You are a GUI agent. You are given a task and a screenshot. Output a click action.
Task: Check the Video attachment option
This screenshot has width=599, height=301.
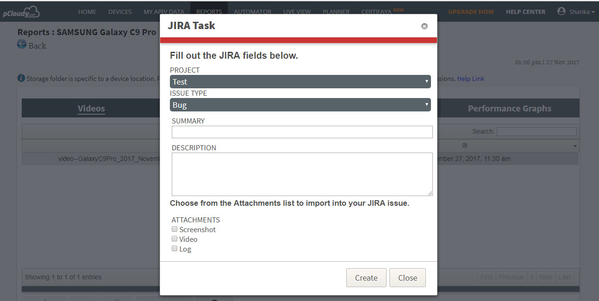[x=175, y=239]
